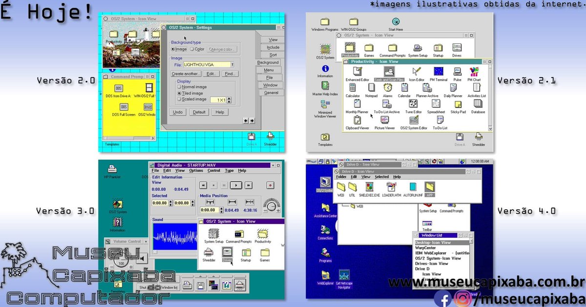
Task: Click the Media Position 0:00.00 spinner arrows
Action: [221, 210]
